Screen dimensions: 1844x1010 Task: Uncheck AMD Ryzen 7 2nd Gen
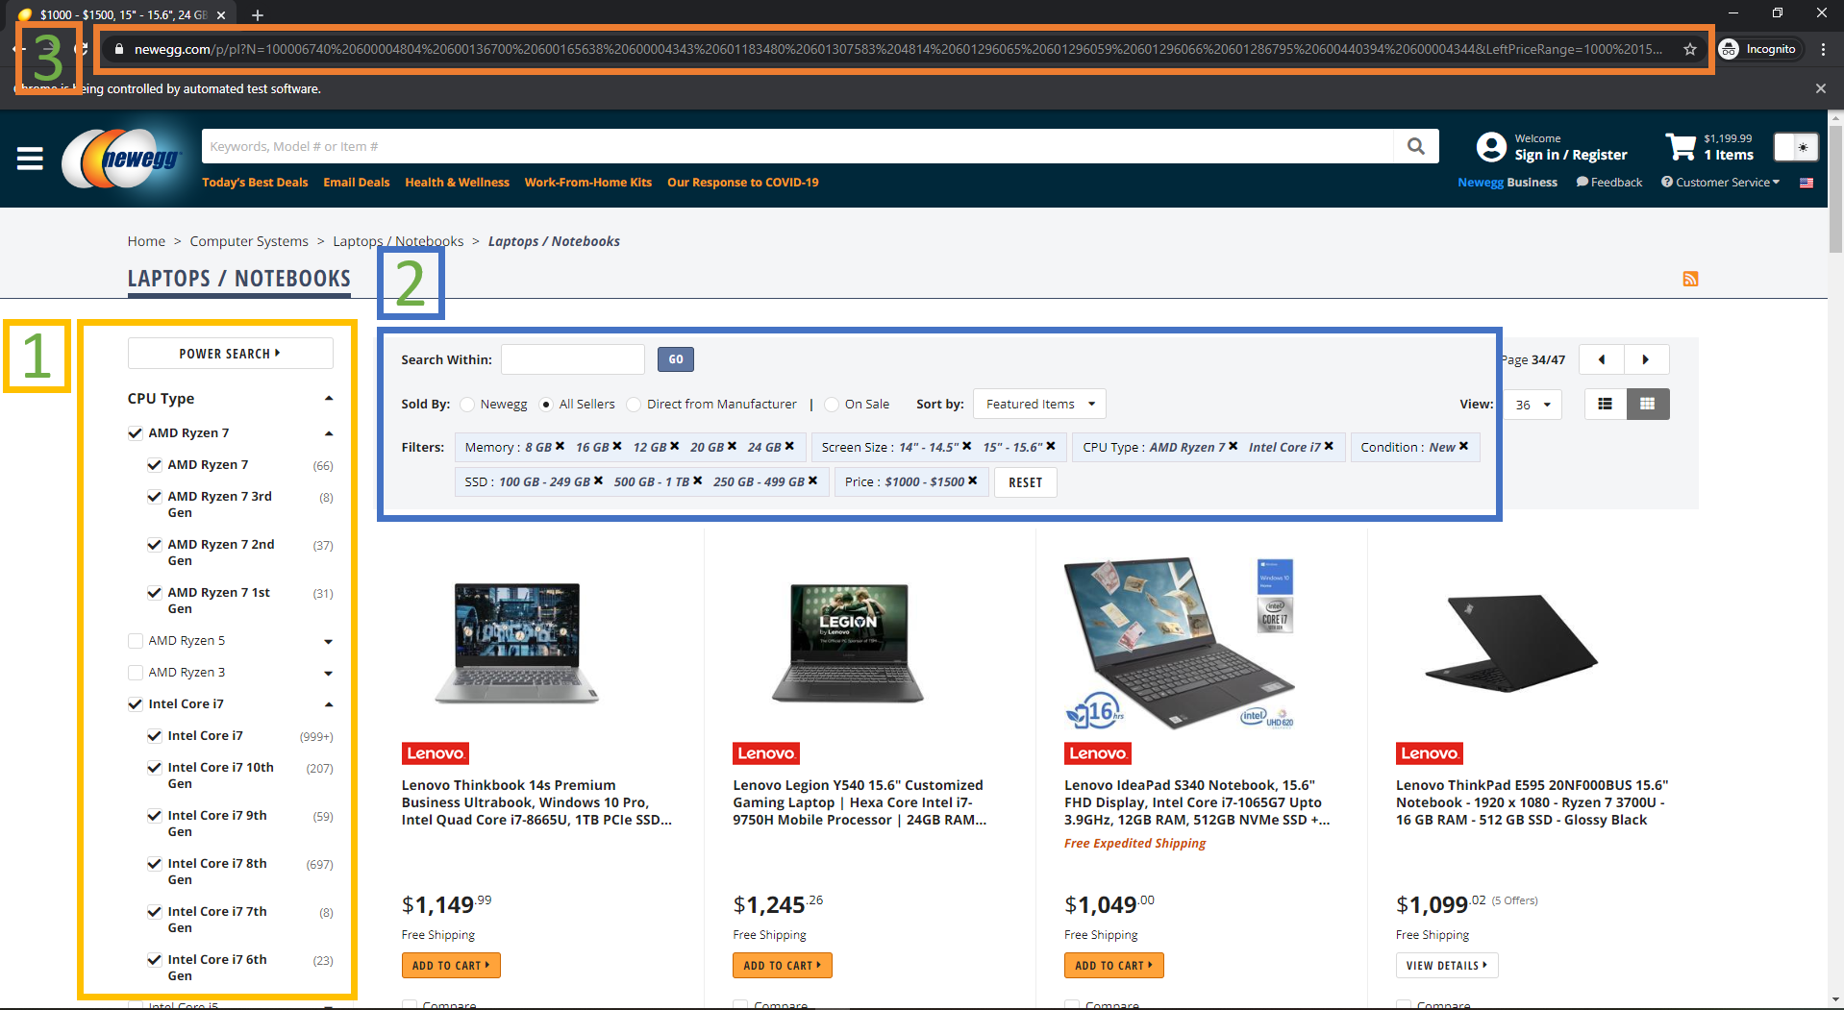(154, 545)
